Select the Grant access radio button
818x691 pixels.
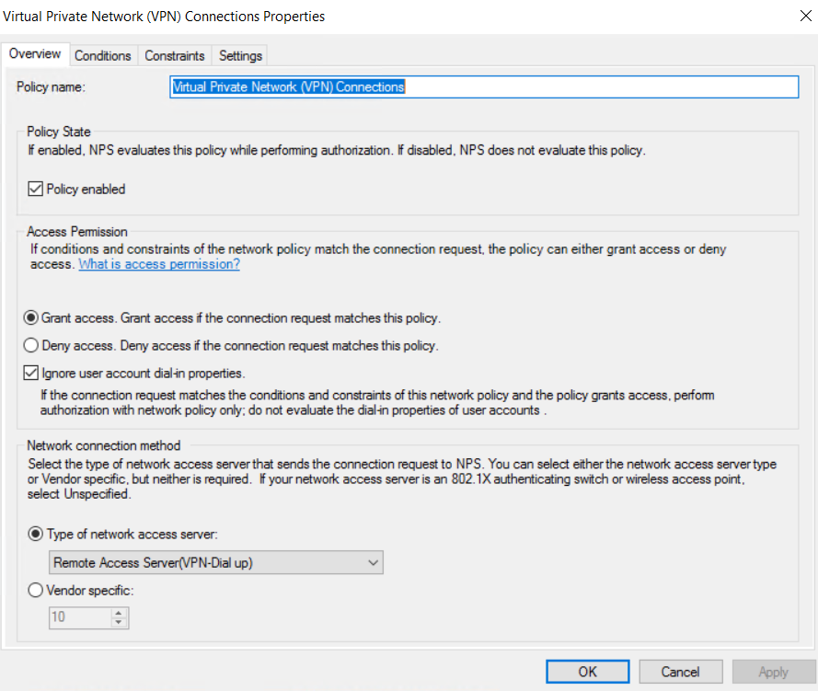tap(32, 318)
